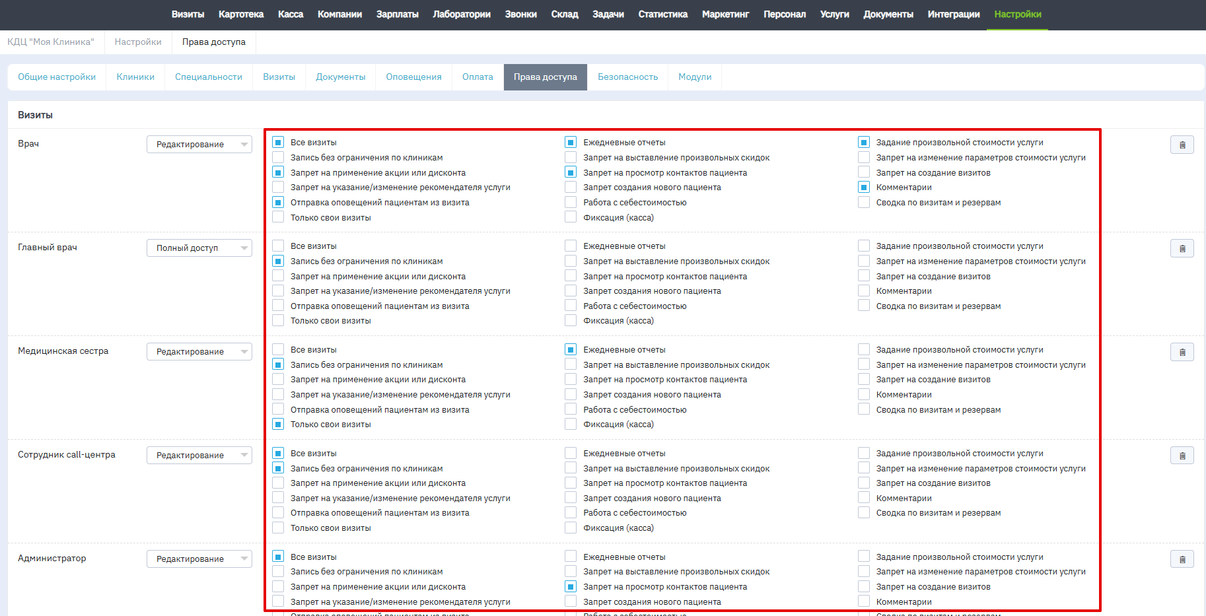Viewport: 1206px width, 616px height.
Task: Uncheck Все визиты for Врач
Action: 278,143
